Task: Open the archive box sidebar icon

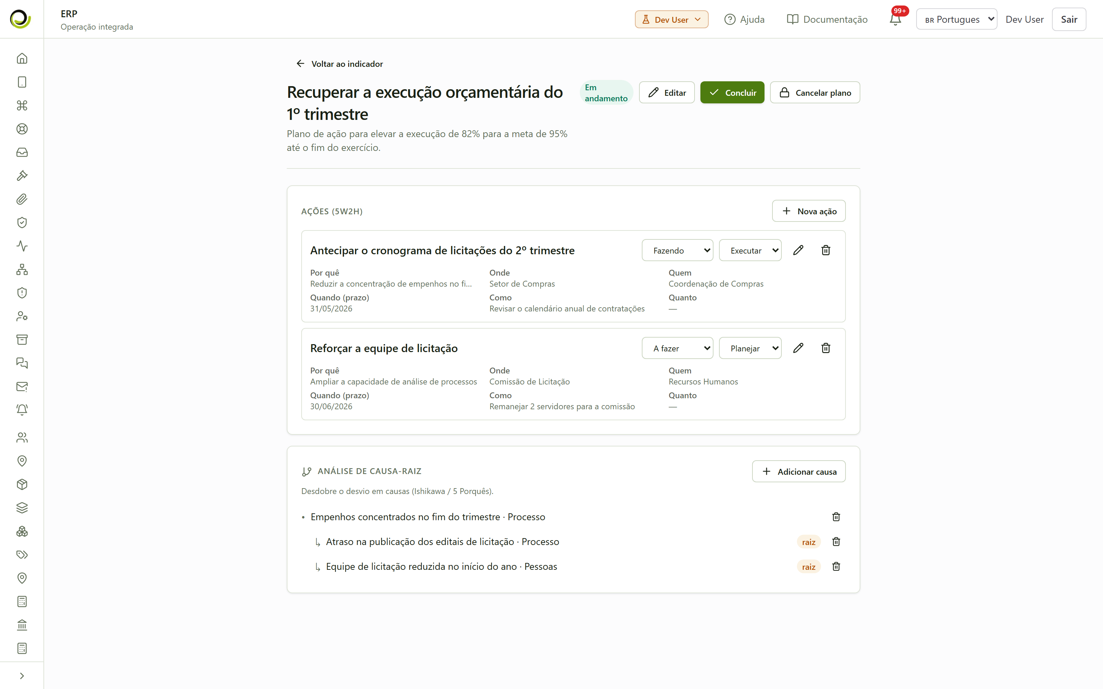Action: tap(22, 339)
